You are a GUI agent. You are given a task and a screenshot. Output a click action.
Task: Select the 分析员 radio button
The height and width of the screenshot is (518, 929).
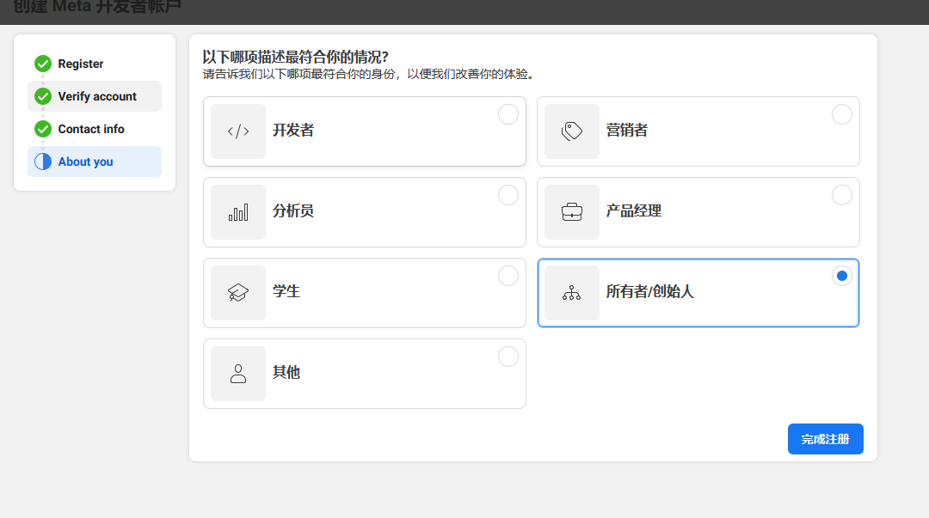point(508,195)
